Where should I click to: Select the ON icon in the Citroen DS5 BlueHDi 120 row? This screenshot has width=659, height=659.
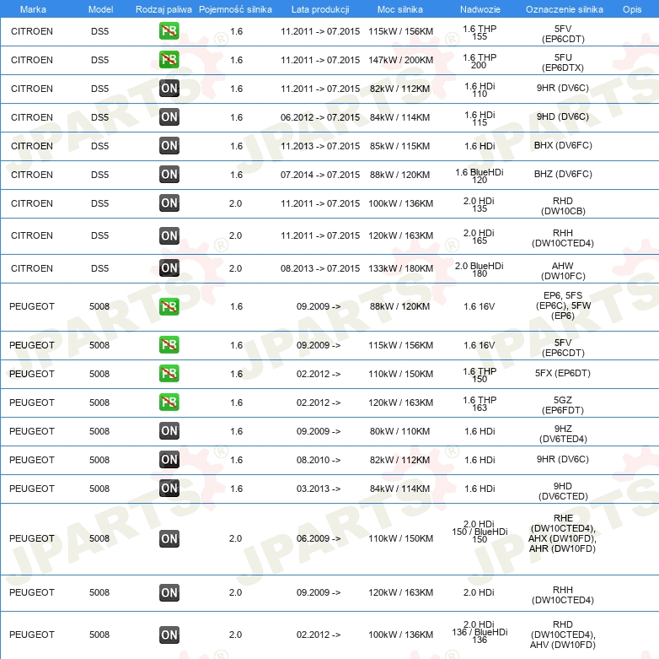click(169, 175)
